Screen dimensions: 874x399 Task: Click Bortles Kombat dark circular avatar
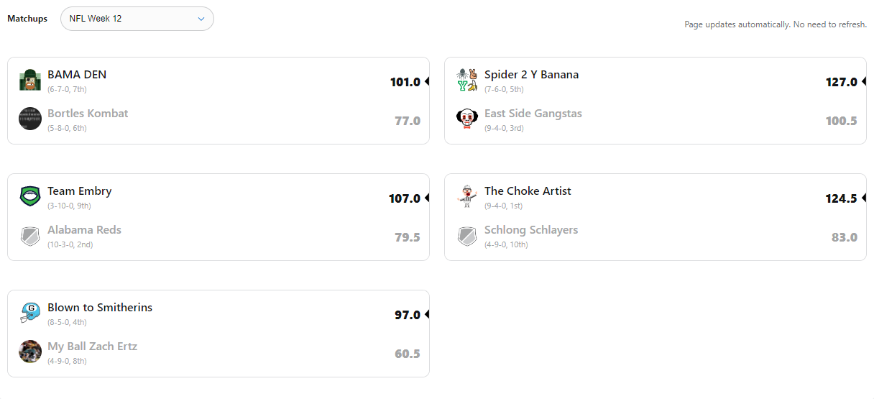click(x=30, y=119)
